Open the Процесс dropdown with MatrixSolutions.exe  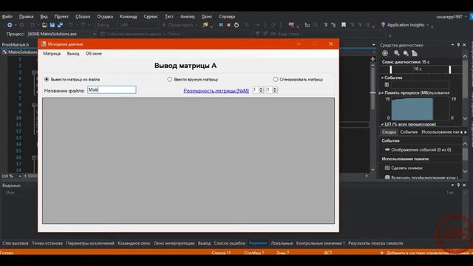[94, 34]
